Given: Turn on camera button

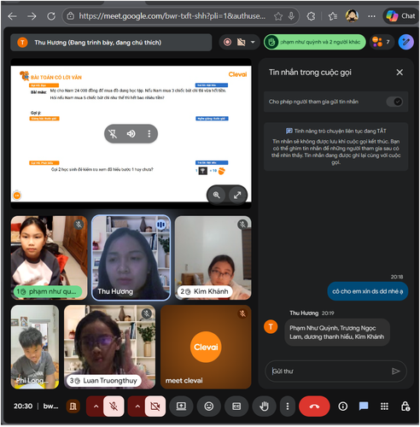Looking at the screenshot, I should (x=155, y=407).
